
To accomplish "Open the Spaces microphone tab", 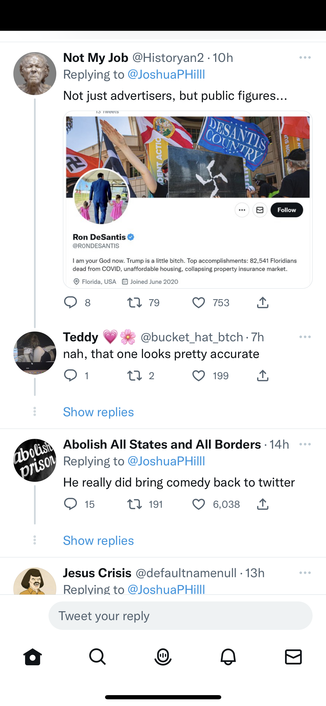I will pos(163,657).
